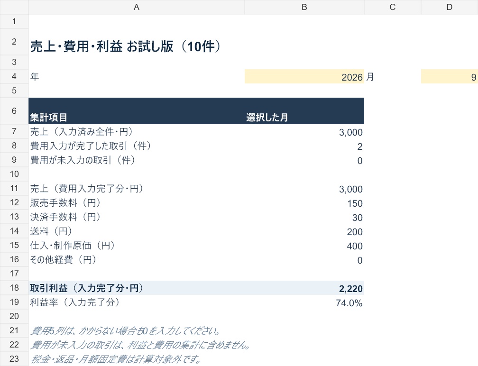Select column B header

pos(304,7)
